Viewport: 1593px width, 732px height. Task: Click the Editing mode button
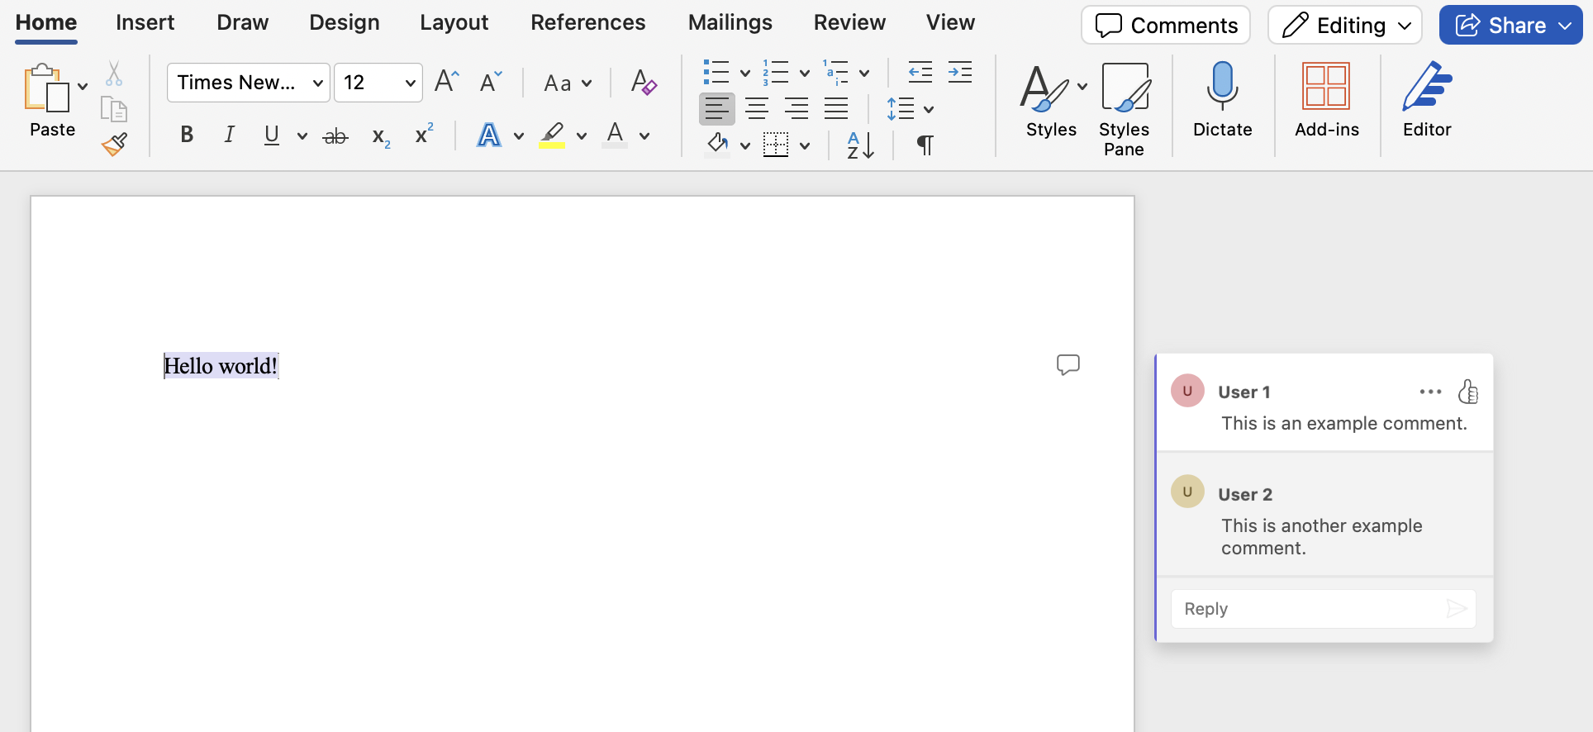pyautogui.click(x=1344, y=25)
